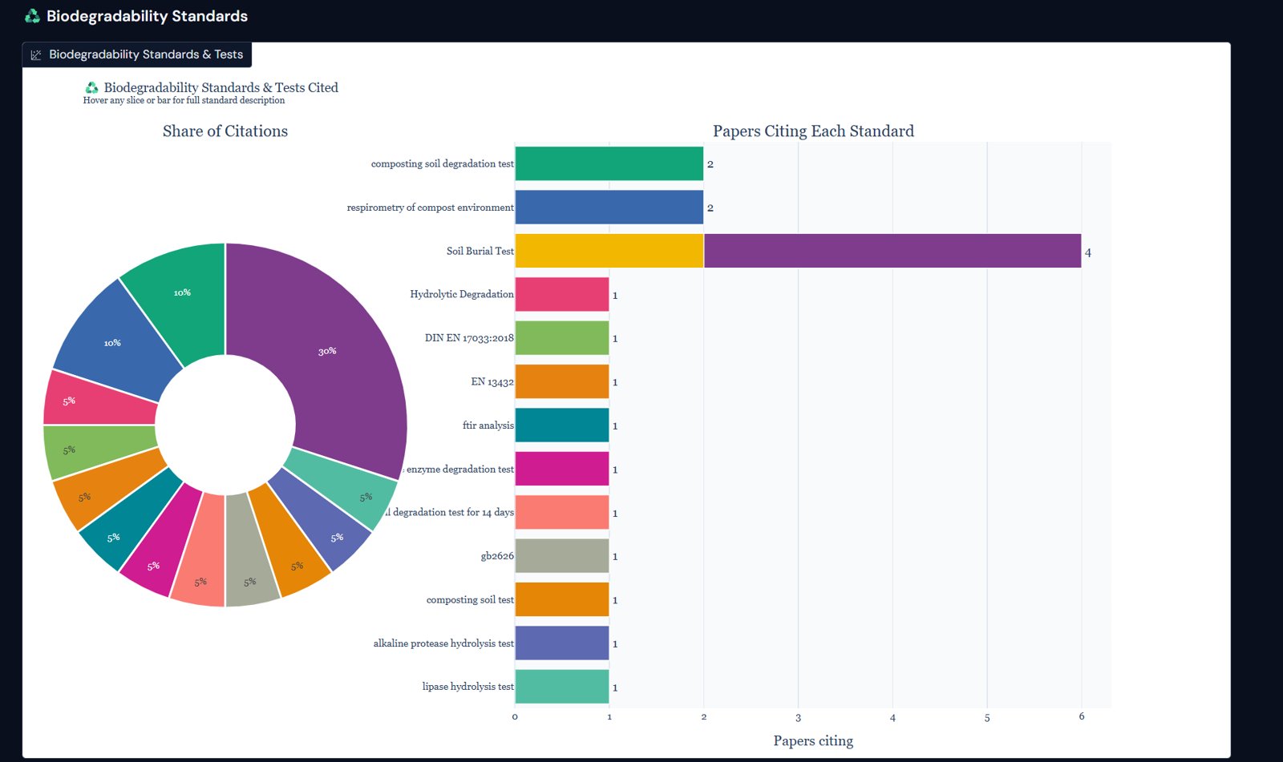Click the gb2626 bar

[x=562, y=556]
